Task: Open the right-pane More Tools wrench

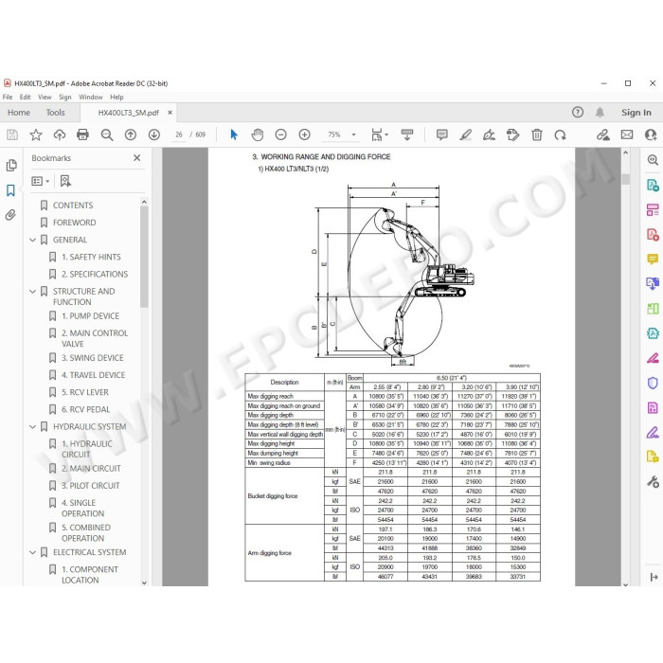Action: (x=653, y=482)
